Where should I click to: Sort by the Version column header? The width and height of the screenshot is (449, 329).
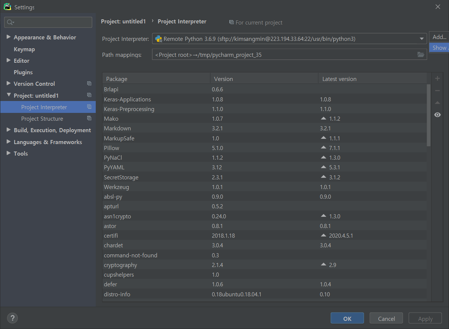pyautogui.click(x=264, y=79)
